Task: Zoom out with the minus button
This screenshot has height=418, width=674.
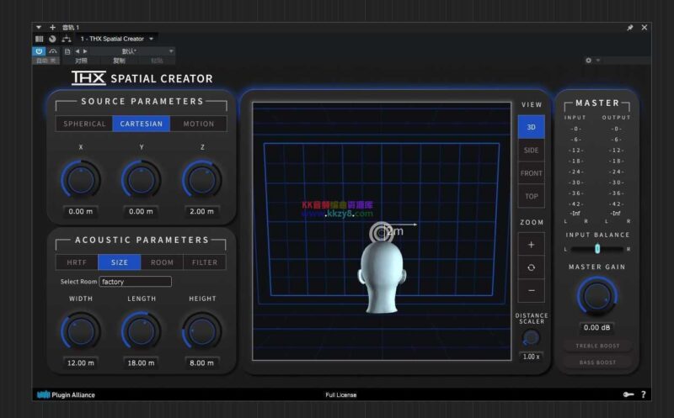Action: tap(532, 290)
